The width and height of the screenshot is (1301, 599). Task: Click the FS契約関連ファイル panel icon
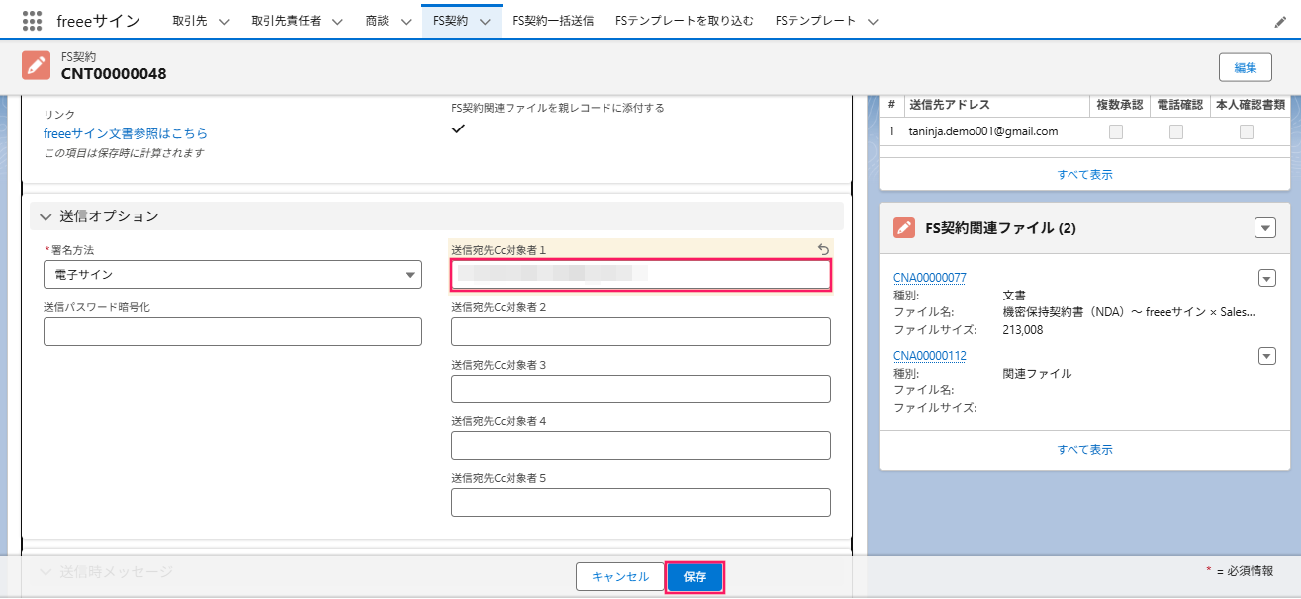click(x=904, y=228)
